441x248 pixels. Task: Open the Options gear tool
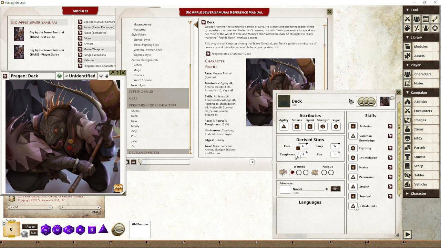pyautogui.click(x=435, y=29)
